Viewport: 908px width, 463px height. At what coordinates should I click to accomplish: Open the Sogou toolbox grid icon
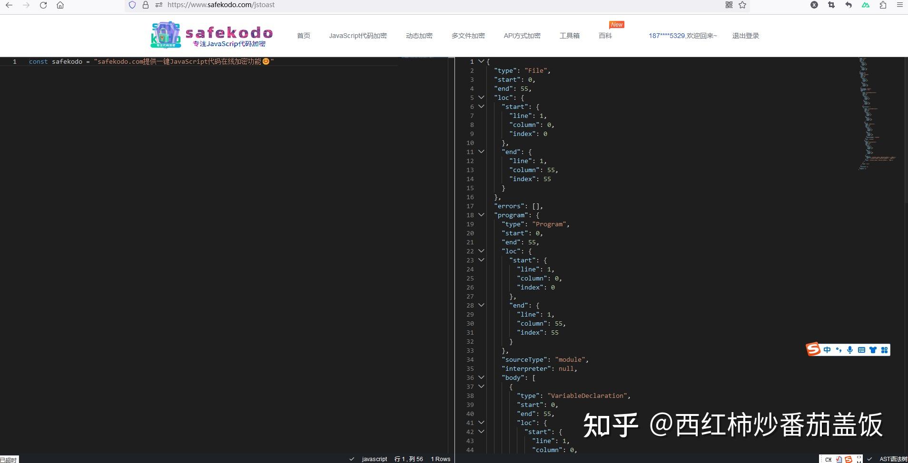(x=885, y=350)
